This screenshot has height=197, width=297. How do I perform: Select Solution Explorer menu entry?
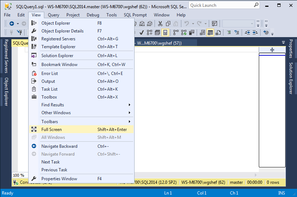click(81, 56)
